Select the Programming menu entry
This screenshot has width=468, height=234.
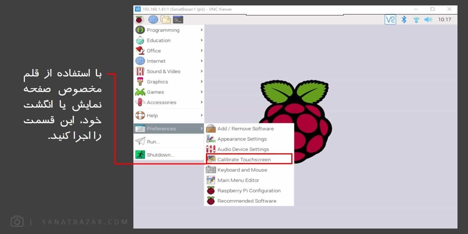click(169, 30)
